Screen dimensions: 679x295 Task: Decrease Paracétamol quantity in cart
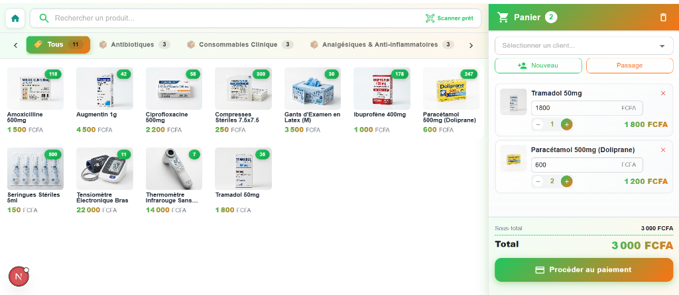(x=538, y=181)
